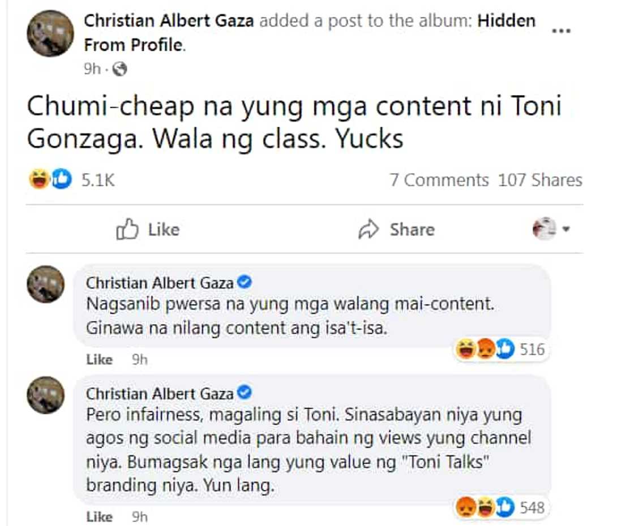This screenshot has height=526, width=634.
Task: Open the post options ellipsis menu
Action: click(x=563, y=31)
